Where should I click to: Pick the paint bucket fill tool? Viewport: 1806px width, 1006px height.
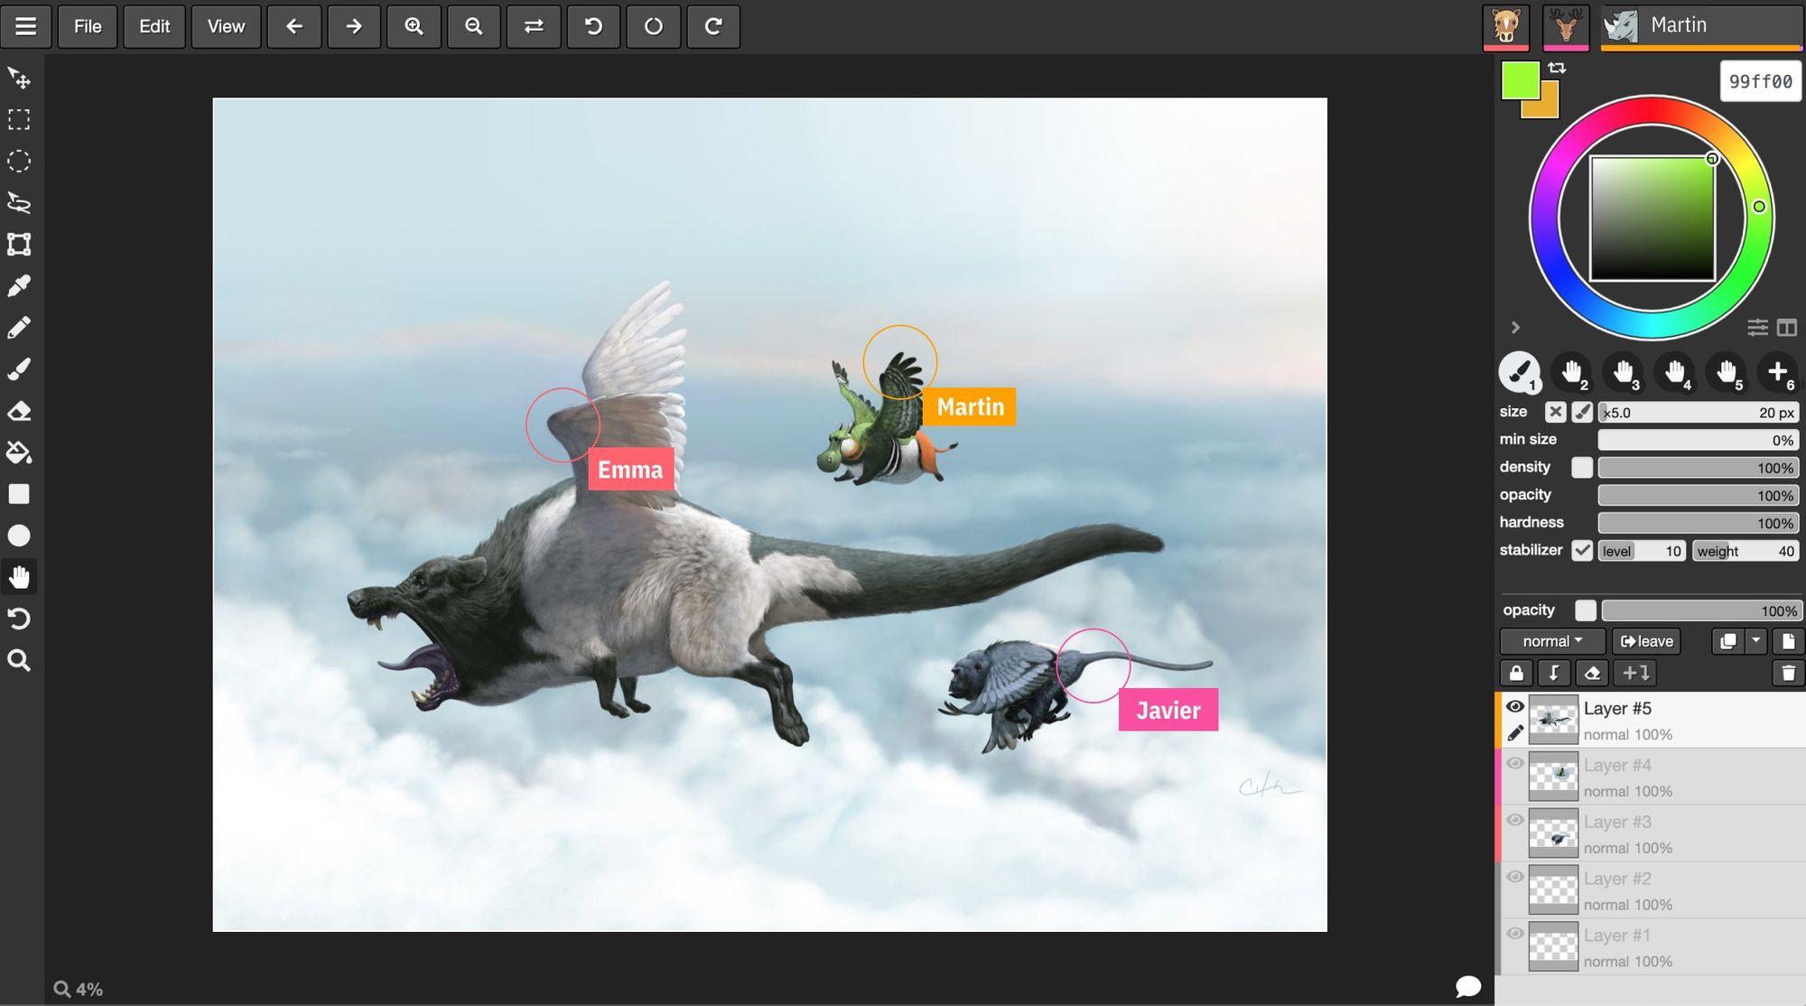click(19, 452)
